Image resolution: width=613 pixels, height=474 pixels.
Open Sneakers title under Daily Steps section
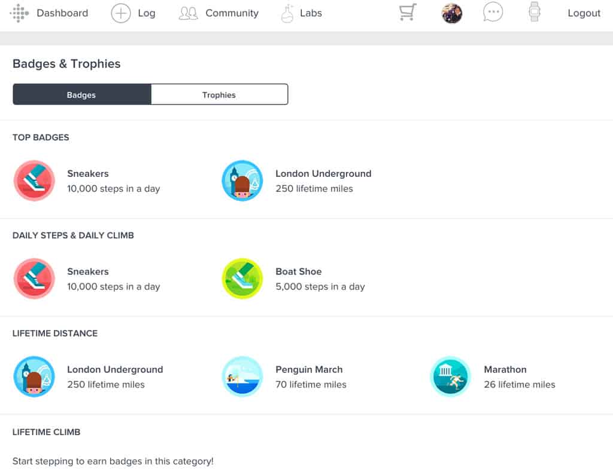pos(88,271)
